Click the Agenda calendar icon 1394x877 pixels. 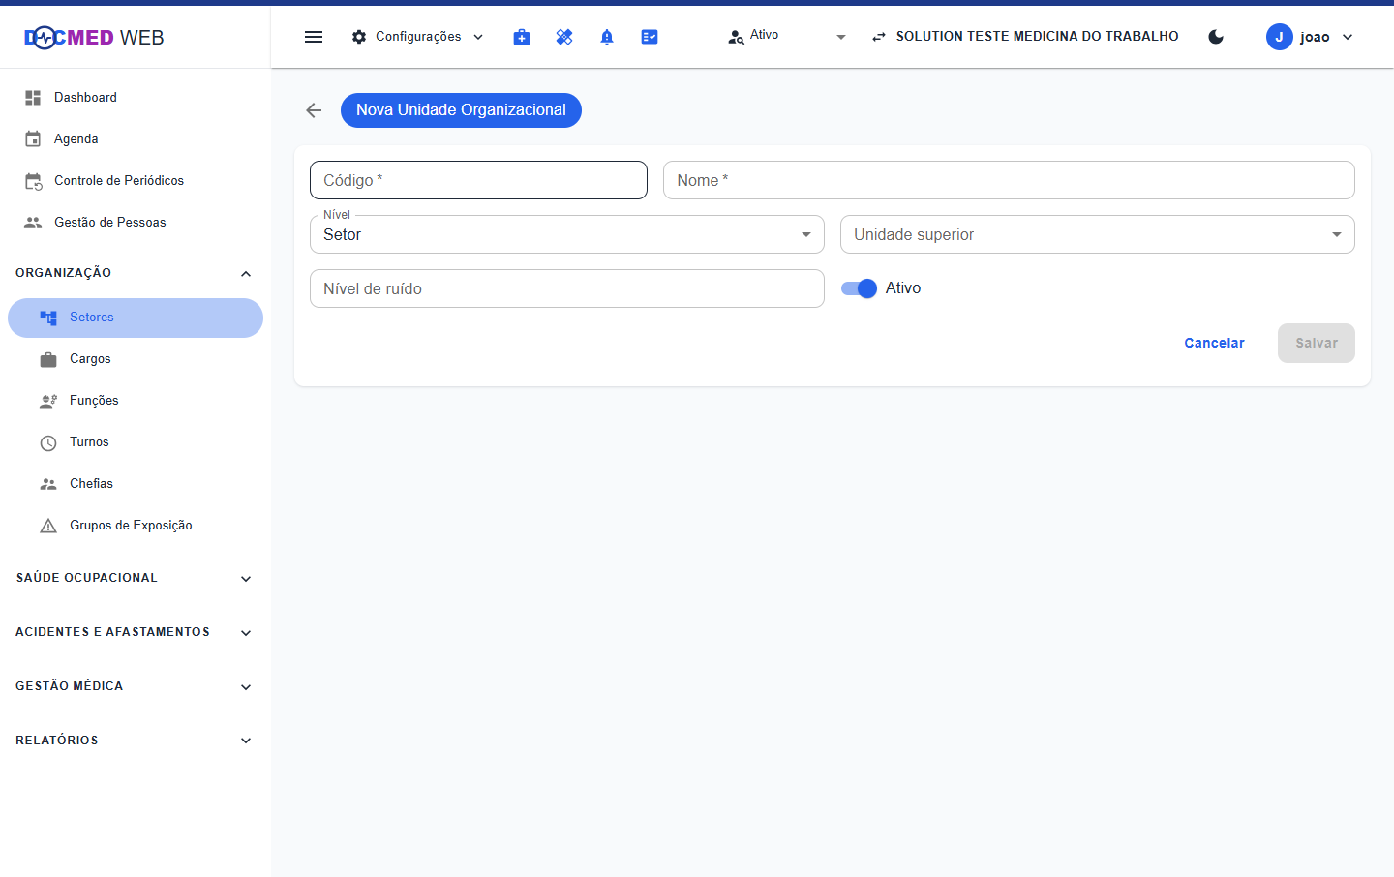33,139
